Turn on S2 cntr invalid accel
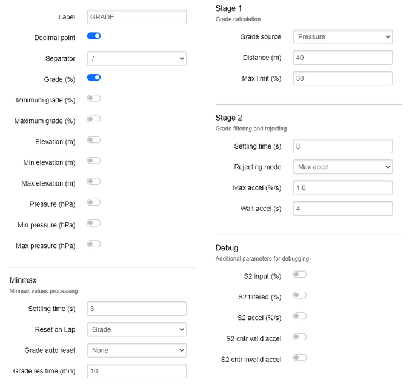This screenshot has width=412, height=388. point(300,358)
